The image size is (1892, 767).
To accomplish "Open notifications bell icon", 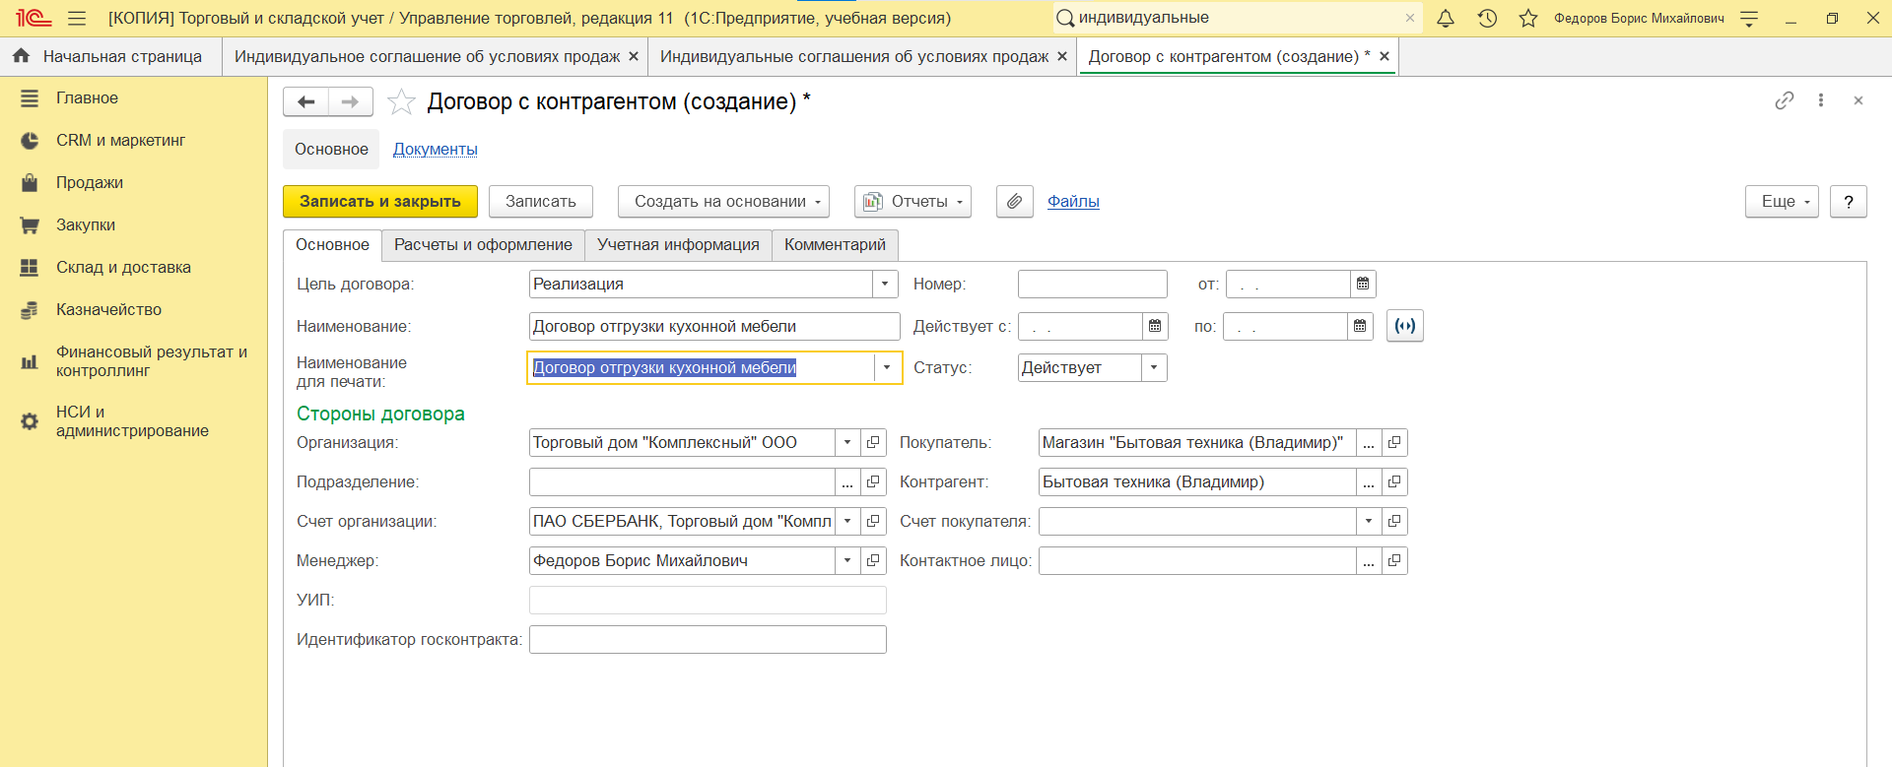I will (x=1446, y=18).
